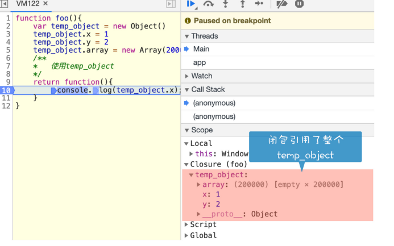Toggle breakpoint on line 10 gutter
This screenshot has height=246, width=394.
point(6,90)
